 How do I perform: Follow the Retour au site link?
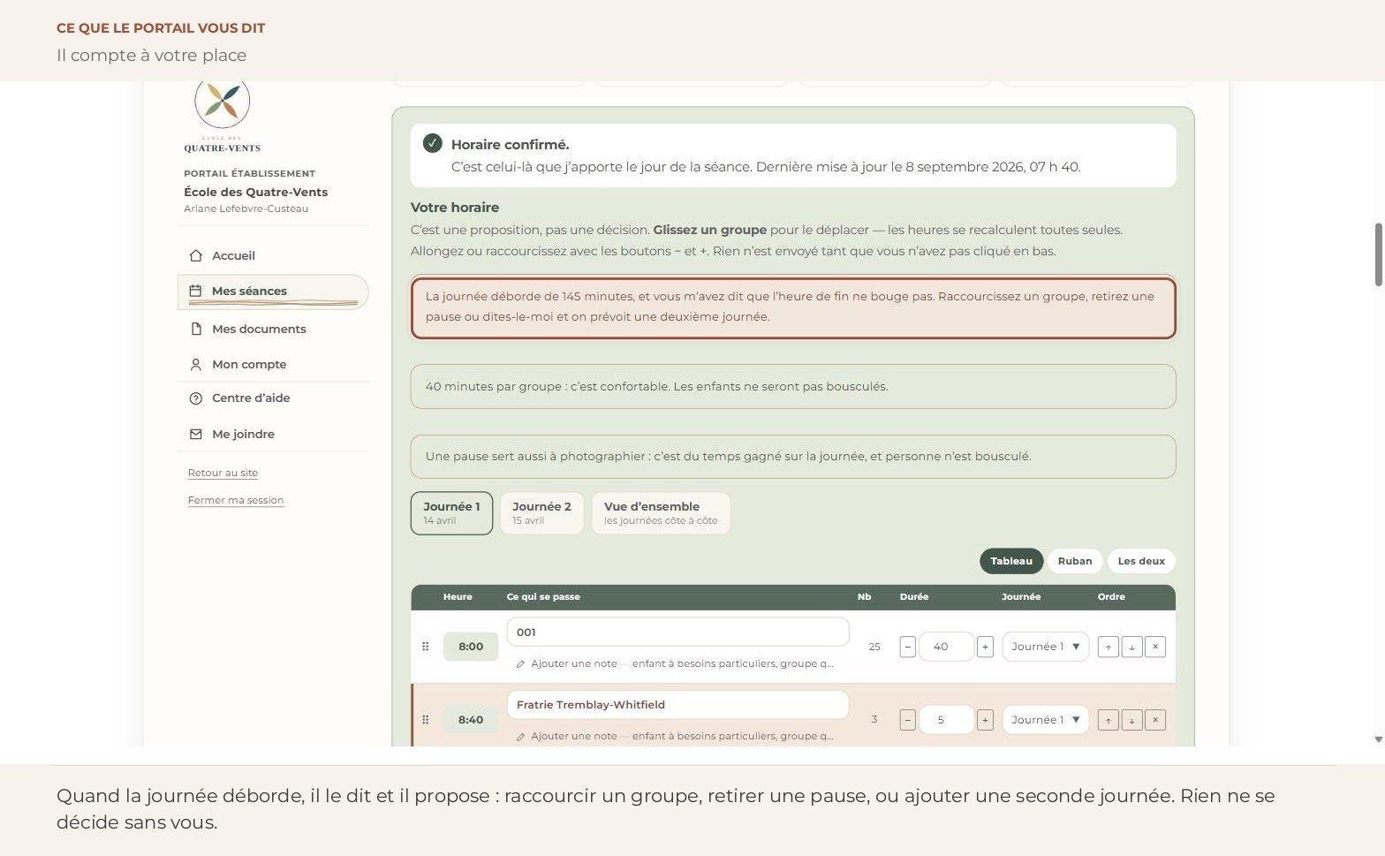223,473
